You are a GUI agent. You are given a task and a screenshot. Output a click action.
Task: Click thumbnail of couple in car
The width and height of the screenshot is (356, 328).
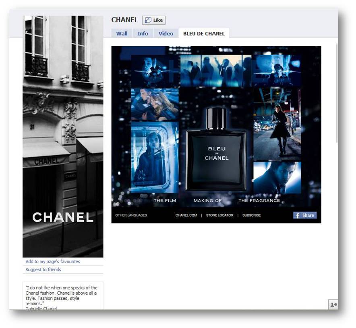(x=155, y=104)
